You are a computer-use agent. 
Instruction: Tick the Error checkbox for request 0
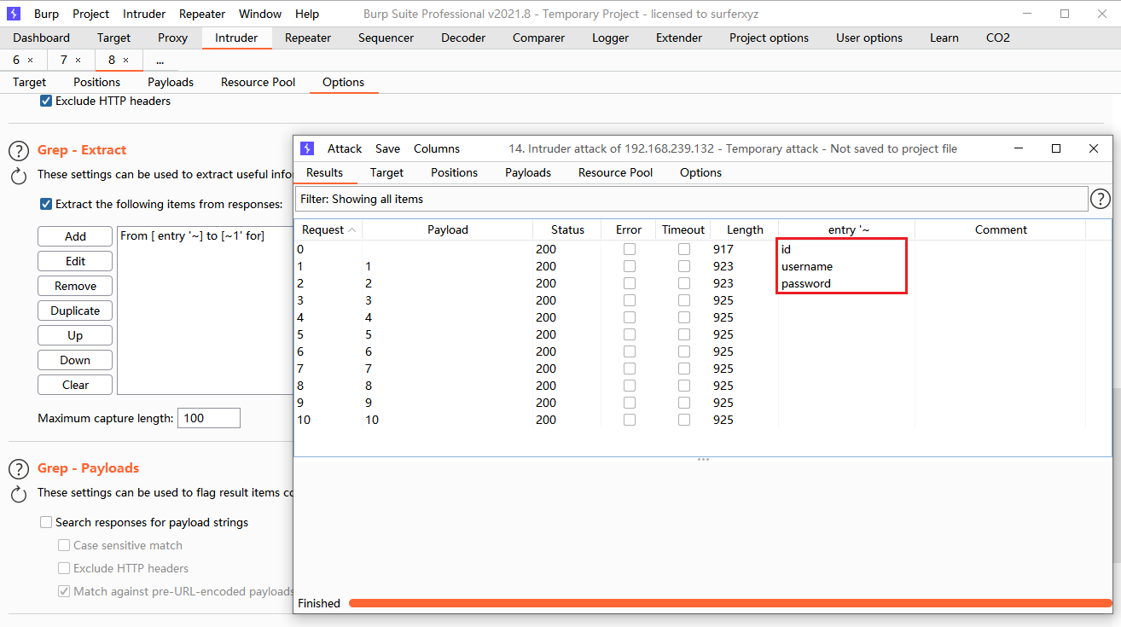pyautogui.click(x=630, y=249)
